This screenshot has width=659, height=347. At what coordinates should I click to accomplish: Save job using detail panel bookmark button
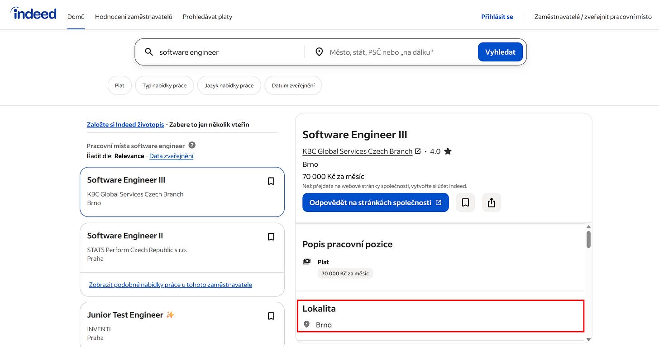click(465, 203)
